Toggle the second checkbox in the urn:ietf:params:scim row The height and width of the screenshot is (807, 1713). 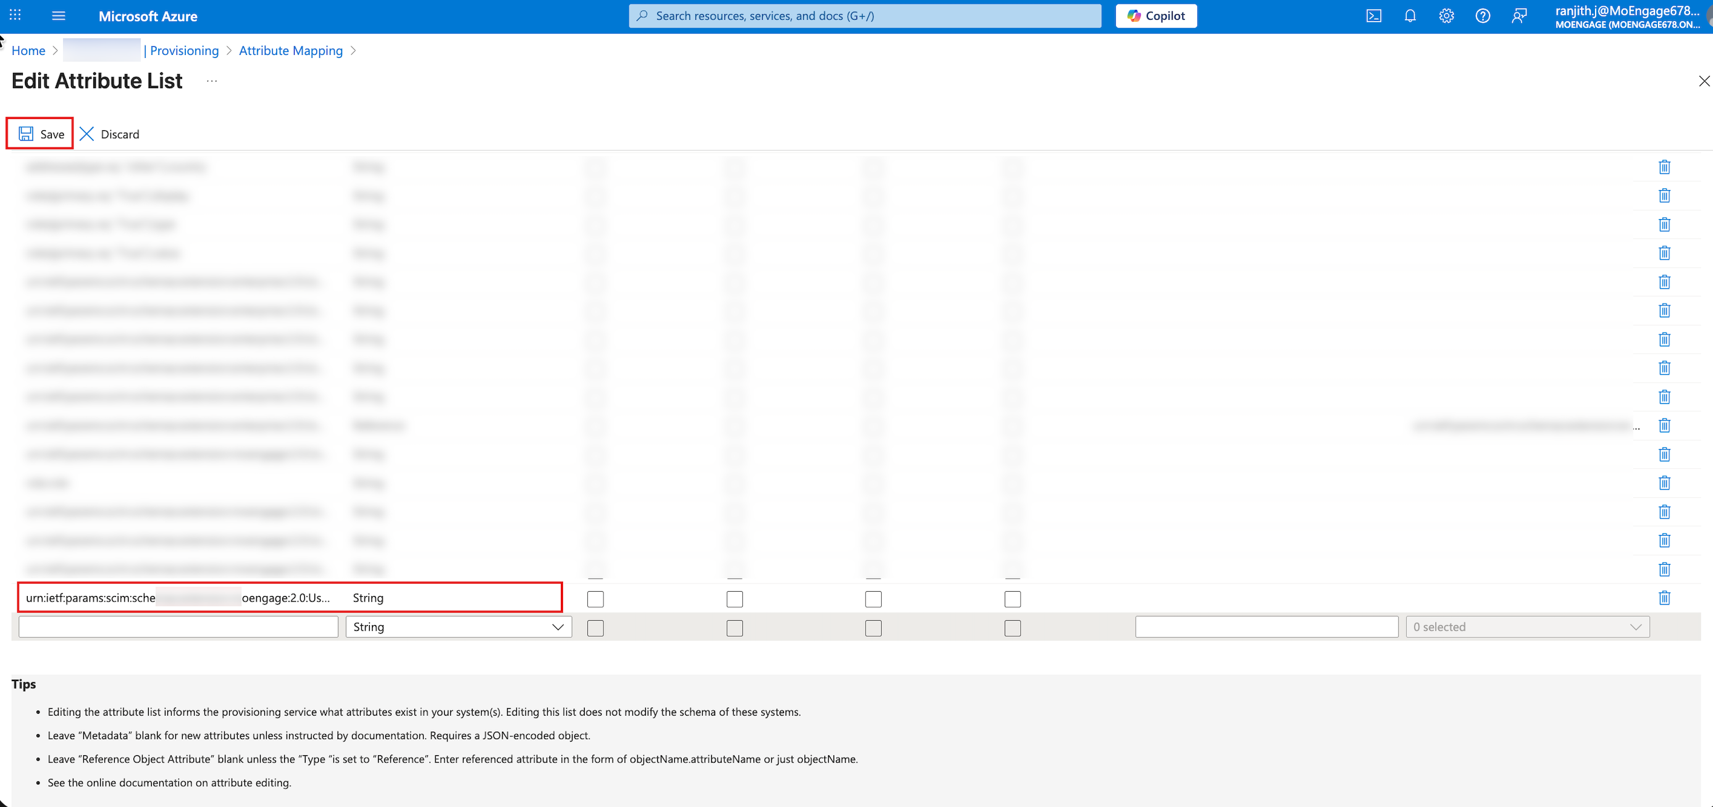(734, 599)
